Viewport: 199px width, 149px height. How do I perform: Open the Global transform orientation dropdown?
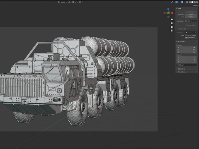coord(63,2)
